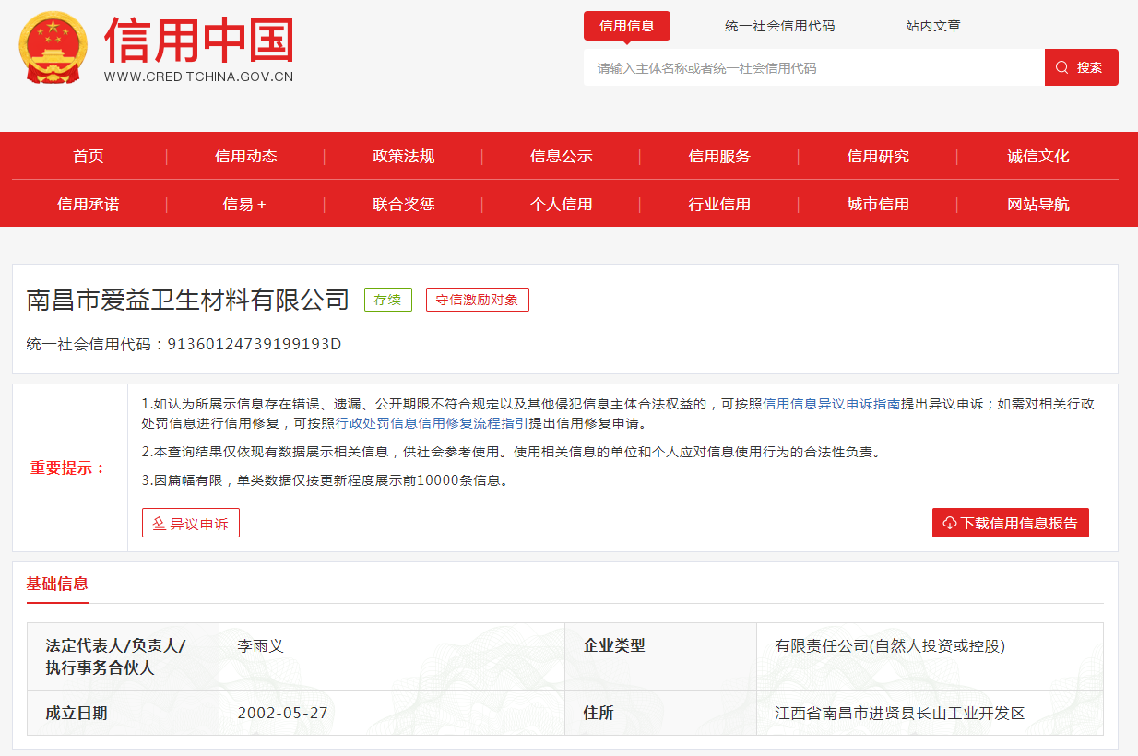Click the 存续 status tag

point(388,300)
